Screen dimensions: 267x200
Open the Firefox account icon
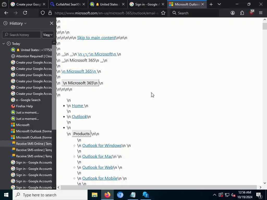(233, 13)
